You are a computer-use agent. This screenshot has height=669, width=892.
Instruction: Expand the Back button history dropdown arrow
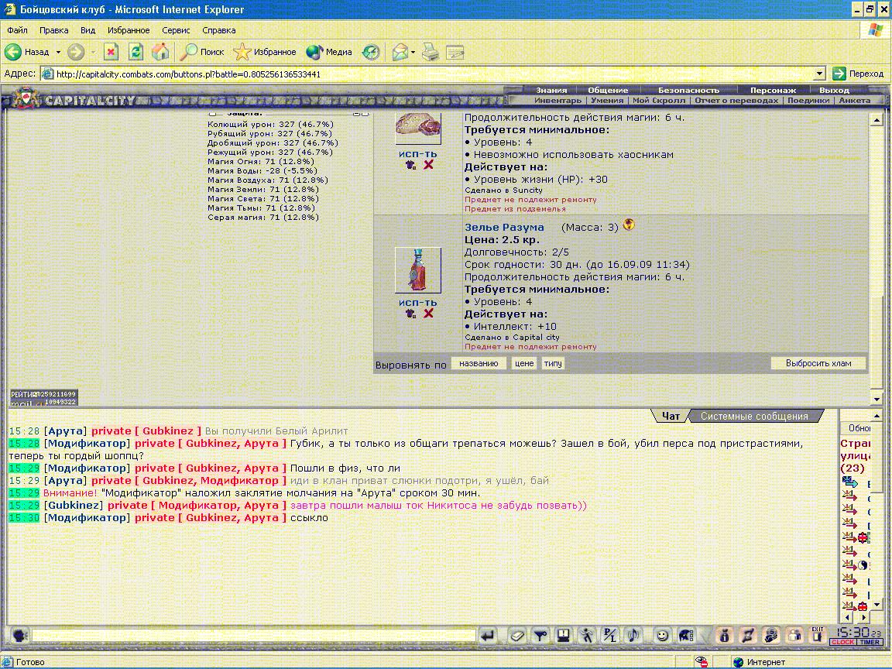(58, 52)
